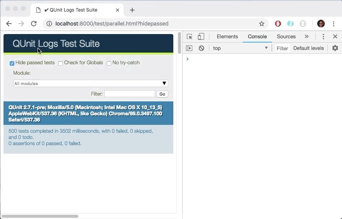Switch to the Elements tab

pos(227,37)
